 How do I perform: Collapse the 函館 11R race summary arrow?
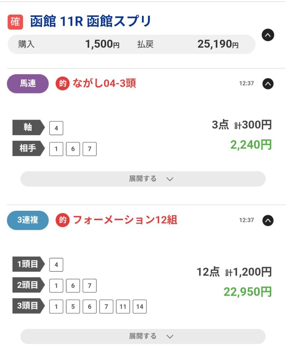point(268,35)
